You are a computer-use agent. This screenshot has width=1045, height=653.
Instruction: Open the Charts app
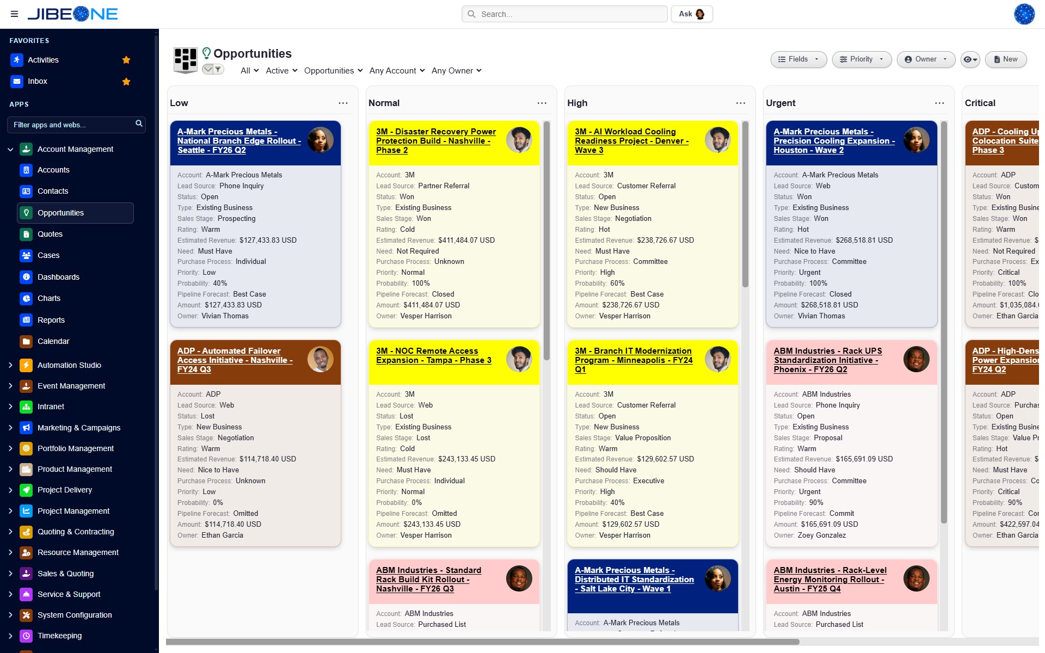[49, 298]
